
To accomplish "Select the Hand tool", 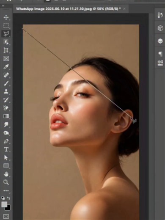I will click(x=6, y=174).
